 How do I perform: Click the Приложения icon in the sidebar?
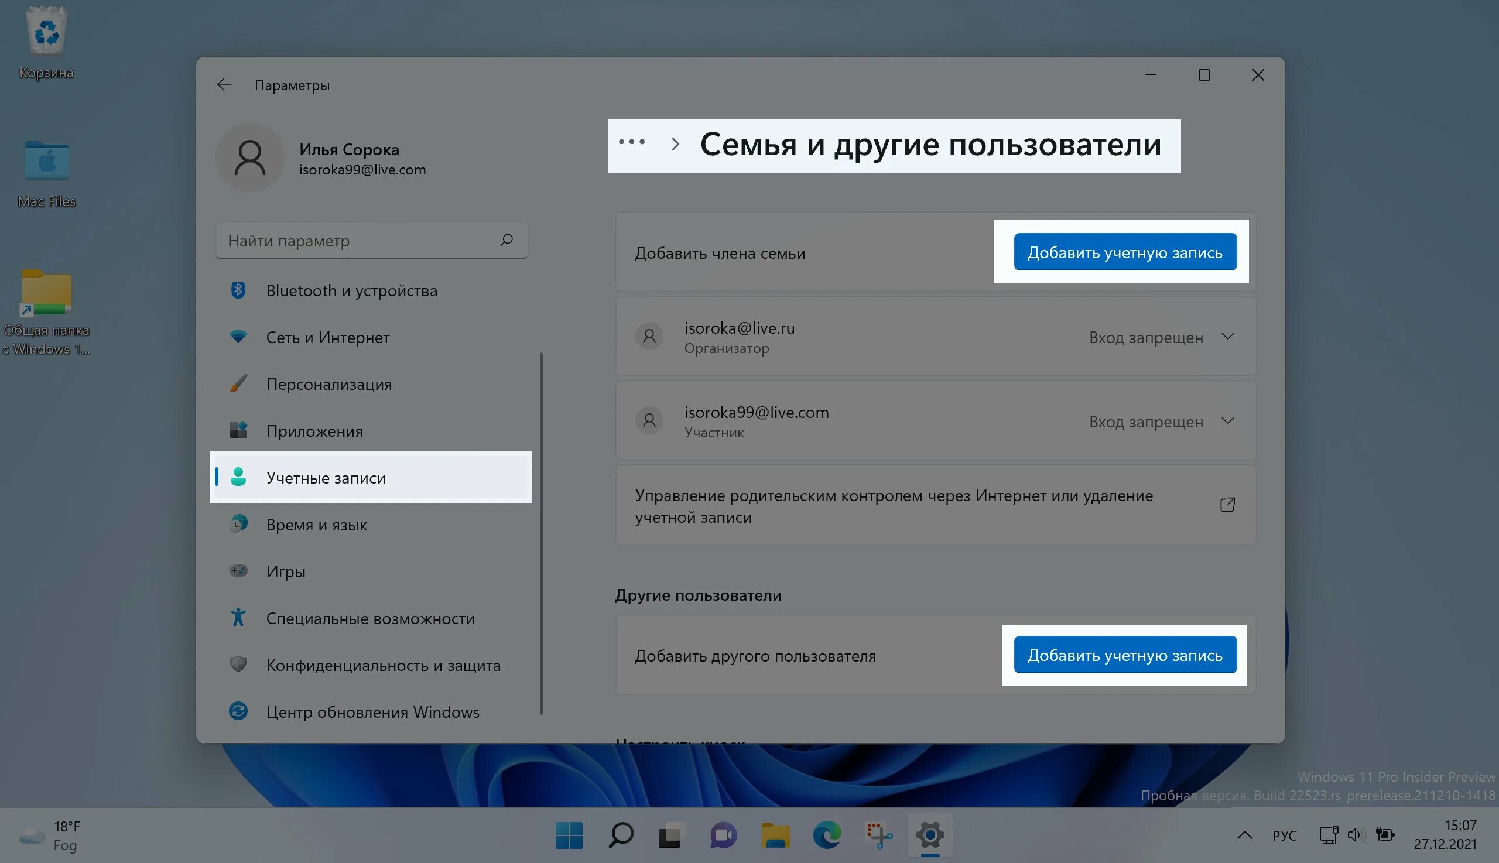pyautogui.click(x=238, y=430)
